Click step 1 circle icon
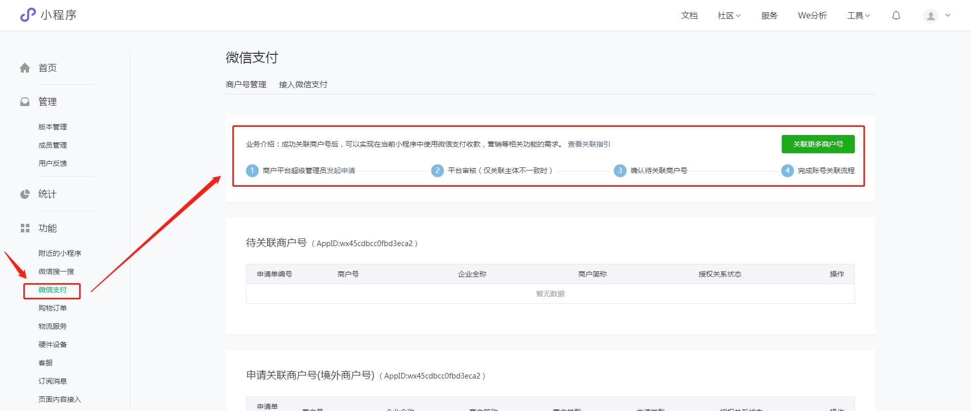971x411 pixels. click(x=252, y=170)
